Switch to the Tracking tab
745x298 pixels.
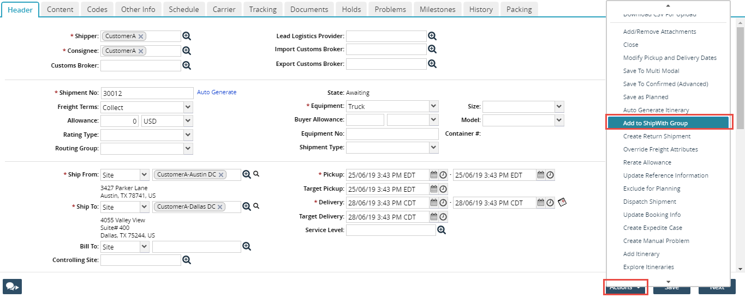coord(263,9)
